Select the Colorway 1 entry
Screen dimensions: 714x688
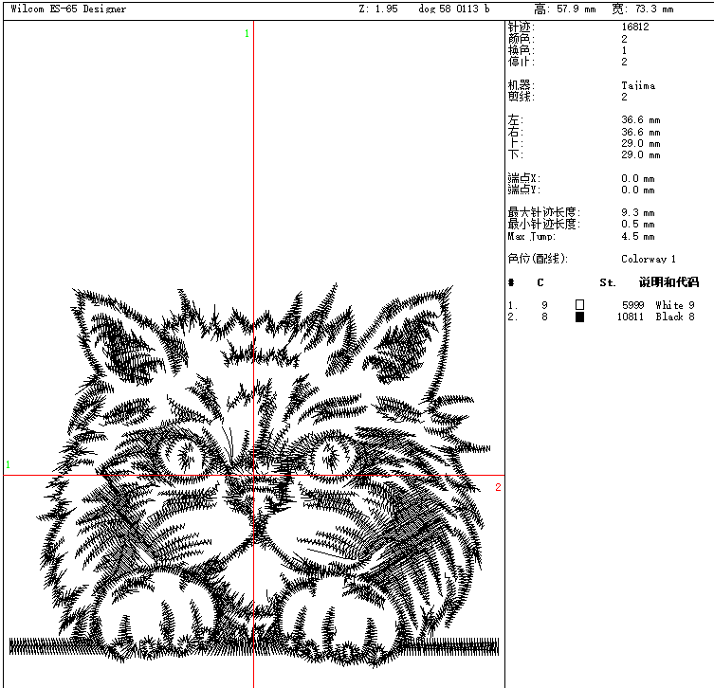[649, 259]
